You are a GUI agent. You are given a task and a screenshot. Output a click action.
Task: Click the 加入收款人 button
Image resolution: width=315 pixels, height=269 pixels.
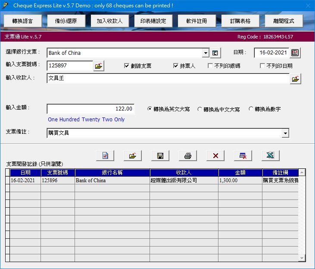pos(110,21)
